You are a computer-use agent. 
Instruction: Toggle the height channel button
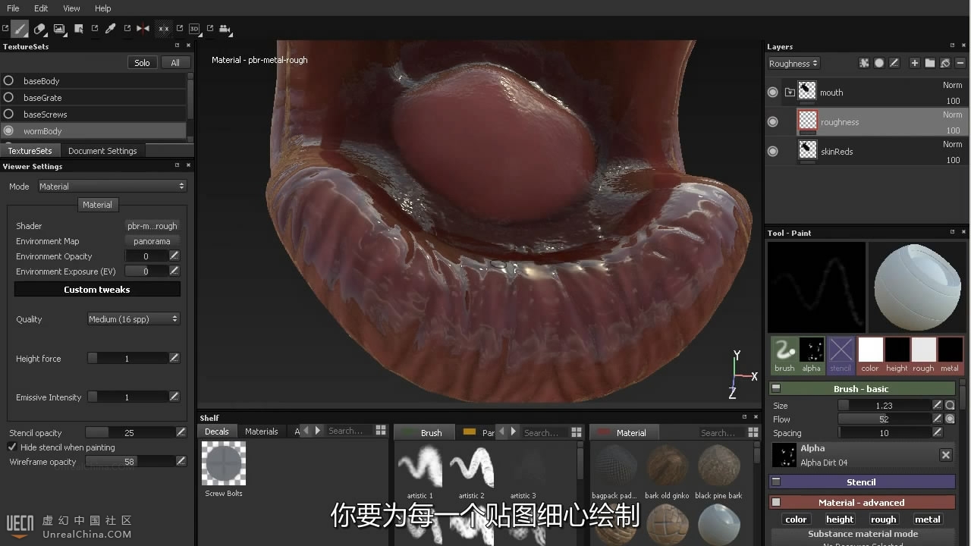[x=840, y=519]
